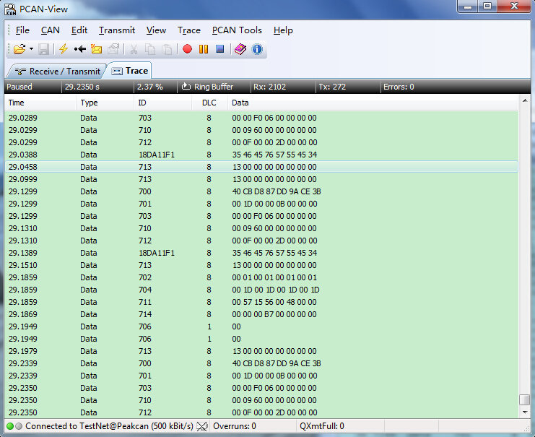Screen dimensions: 535x437
Task: Click the vertical scrollbar thumb
Action: coord(525,399)
